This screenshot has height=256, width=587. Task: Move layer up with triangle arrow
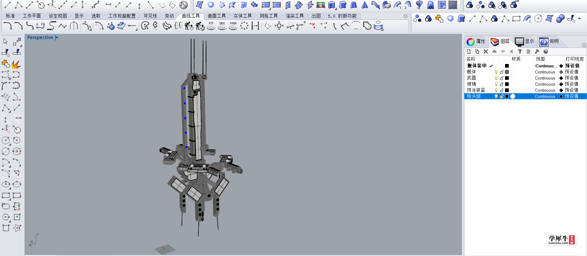coord(494,51)
